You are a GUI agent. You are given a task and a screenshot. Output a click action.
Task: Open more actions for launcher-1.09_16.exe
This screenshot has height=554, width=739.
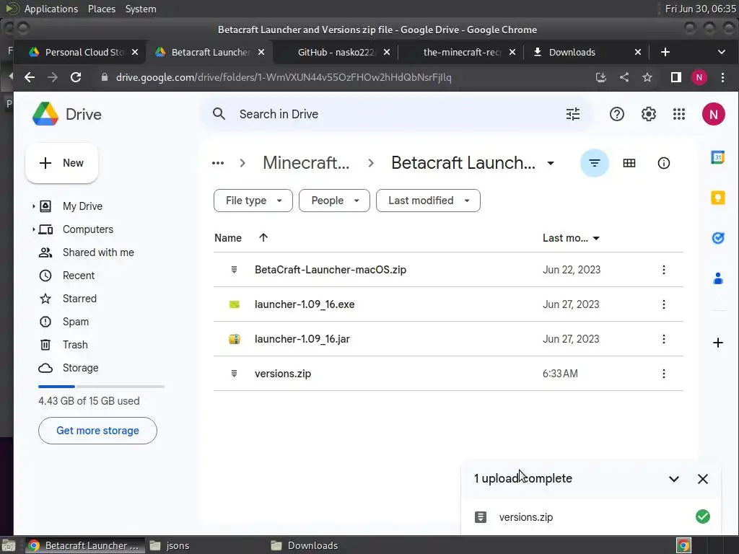pyautogui.click(x=664, y=304)
